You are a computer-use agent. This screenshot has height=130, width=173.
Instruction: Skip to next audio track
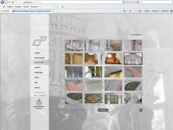pyautogui.click(x=43, y=95)
